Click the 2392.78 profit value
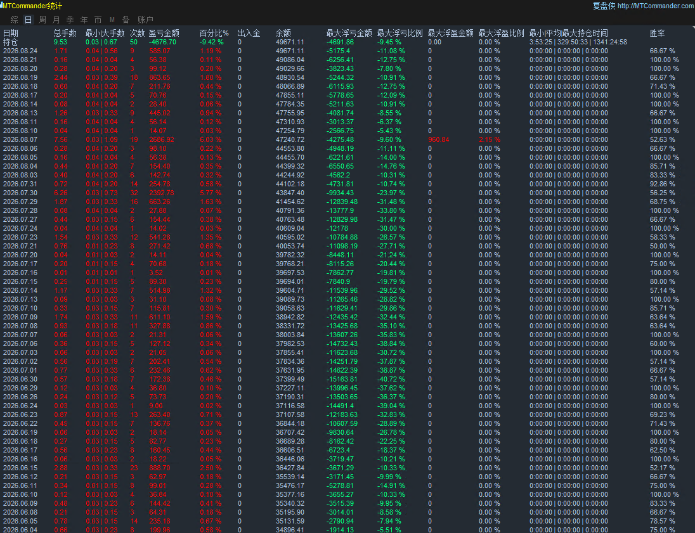The height and width of the screenshot is (533, 695). 161,193
